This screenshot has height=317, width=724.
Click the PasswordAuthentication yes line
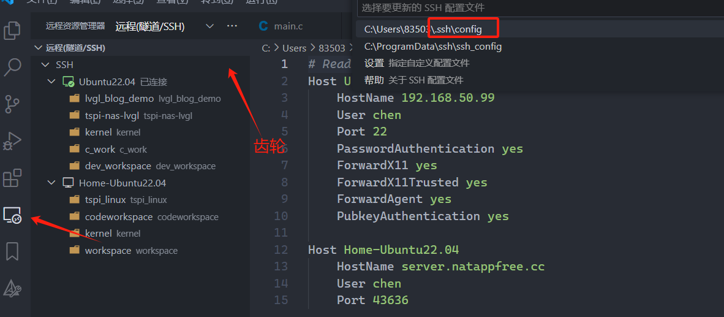430,149
